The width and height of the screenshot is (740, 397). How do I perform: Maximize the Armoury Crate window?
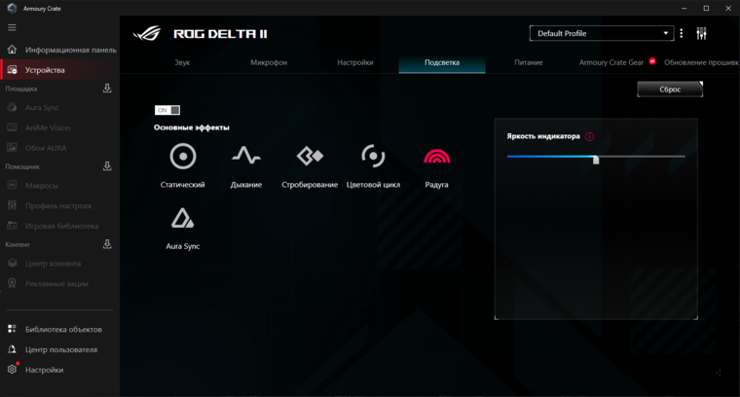pos(706,8)
